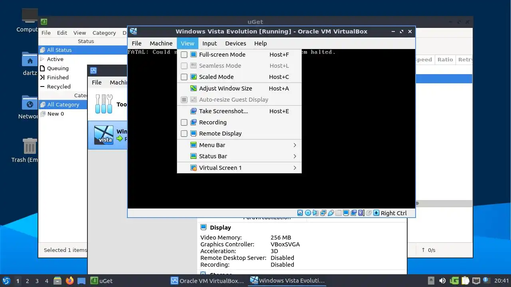The width and height of the screenshot is (511, 287).
Task: Toggle the Recording checkbox in the View menu
Action: tap(184, 122)
